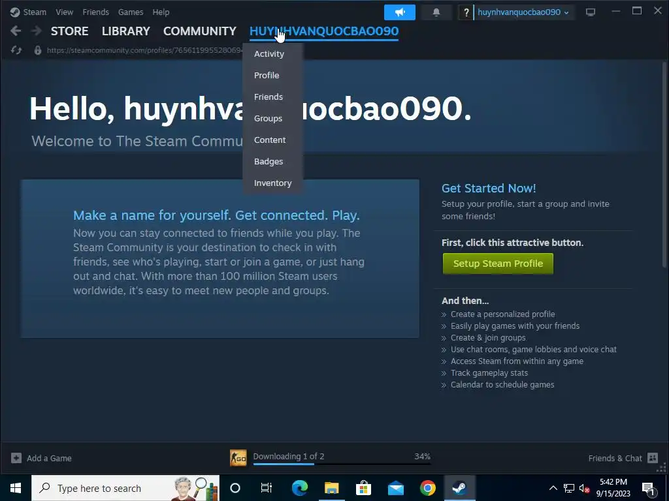Click Add a Game label
The width and height of the screenshot is (669, 501).
pos(49,458)
